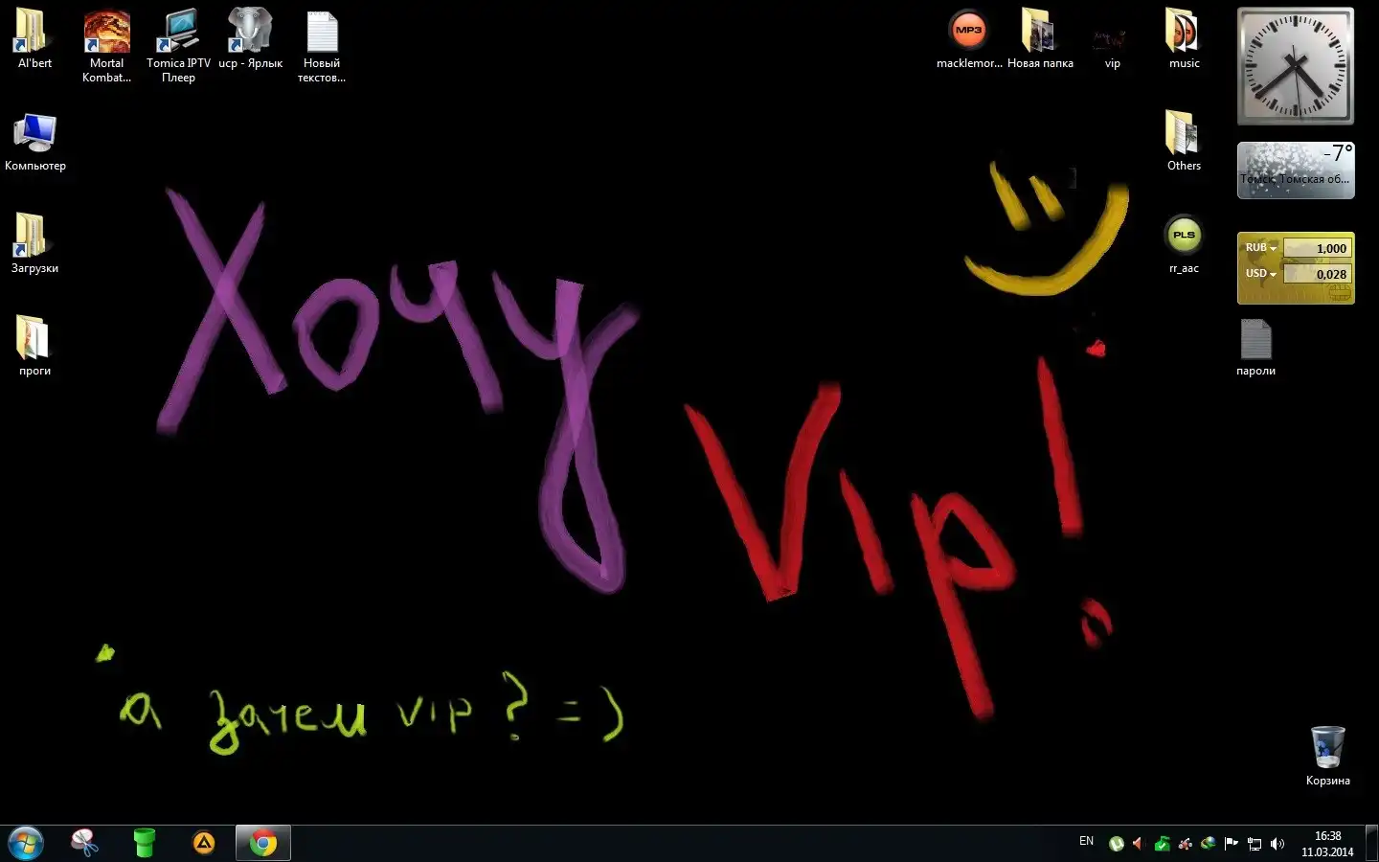Click the EN language indicator
Viewport: 1379px width, 862px height.
click(x=1086, y=841)
